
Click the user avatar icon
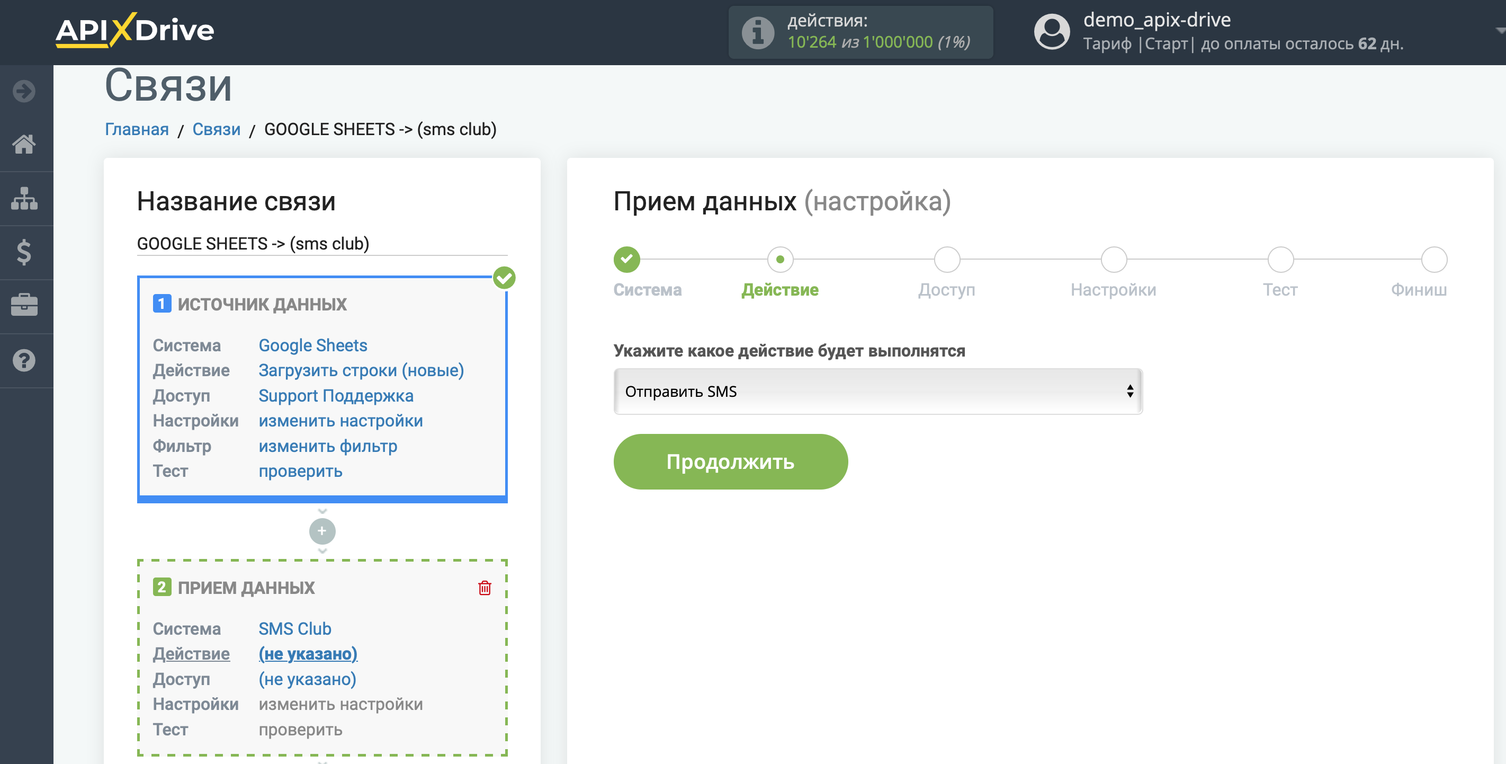(1052, 32)
